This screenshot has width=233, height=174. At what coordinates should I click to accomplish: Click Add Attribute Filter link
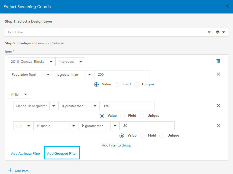click(x=26, y=154)
